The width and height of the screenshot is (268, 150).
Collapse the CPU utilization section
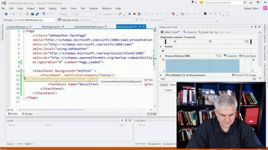(161, 75)
